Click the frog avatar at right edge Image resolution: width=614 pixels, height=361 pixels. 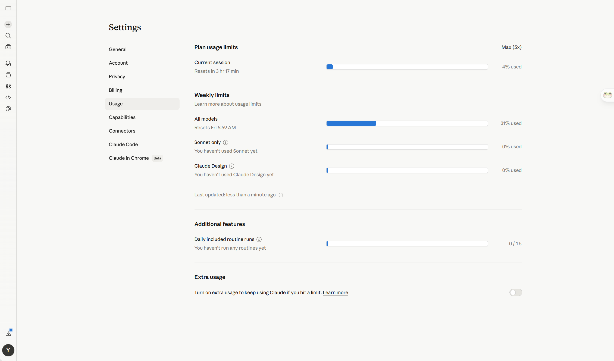point(607,95)
